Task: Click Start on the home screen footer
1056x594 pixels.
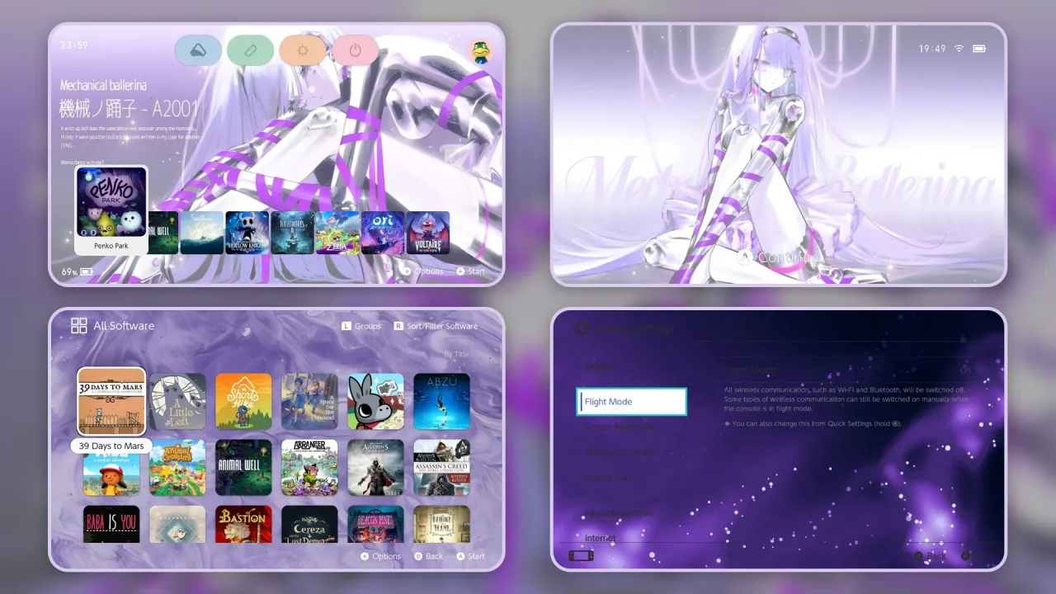Action: pos(470,271)
